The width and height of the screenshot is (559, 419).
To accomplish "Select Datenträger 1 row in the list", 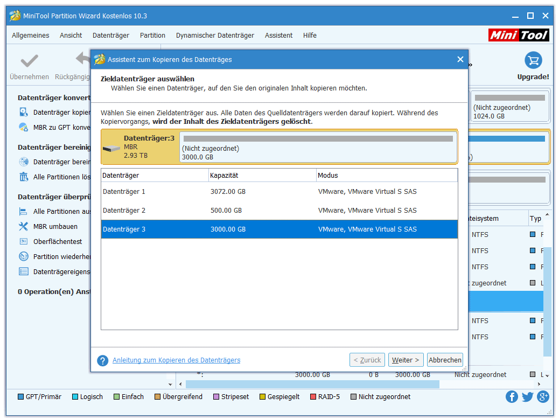I will (x=279, y=192).
